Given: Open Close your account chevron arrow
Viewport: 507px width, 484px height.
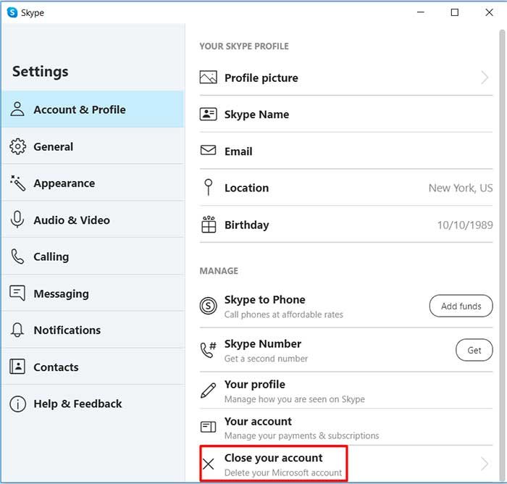Looking at the screenshot, I should 485,464.
